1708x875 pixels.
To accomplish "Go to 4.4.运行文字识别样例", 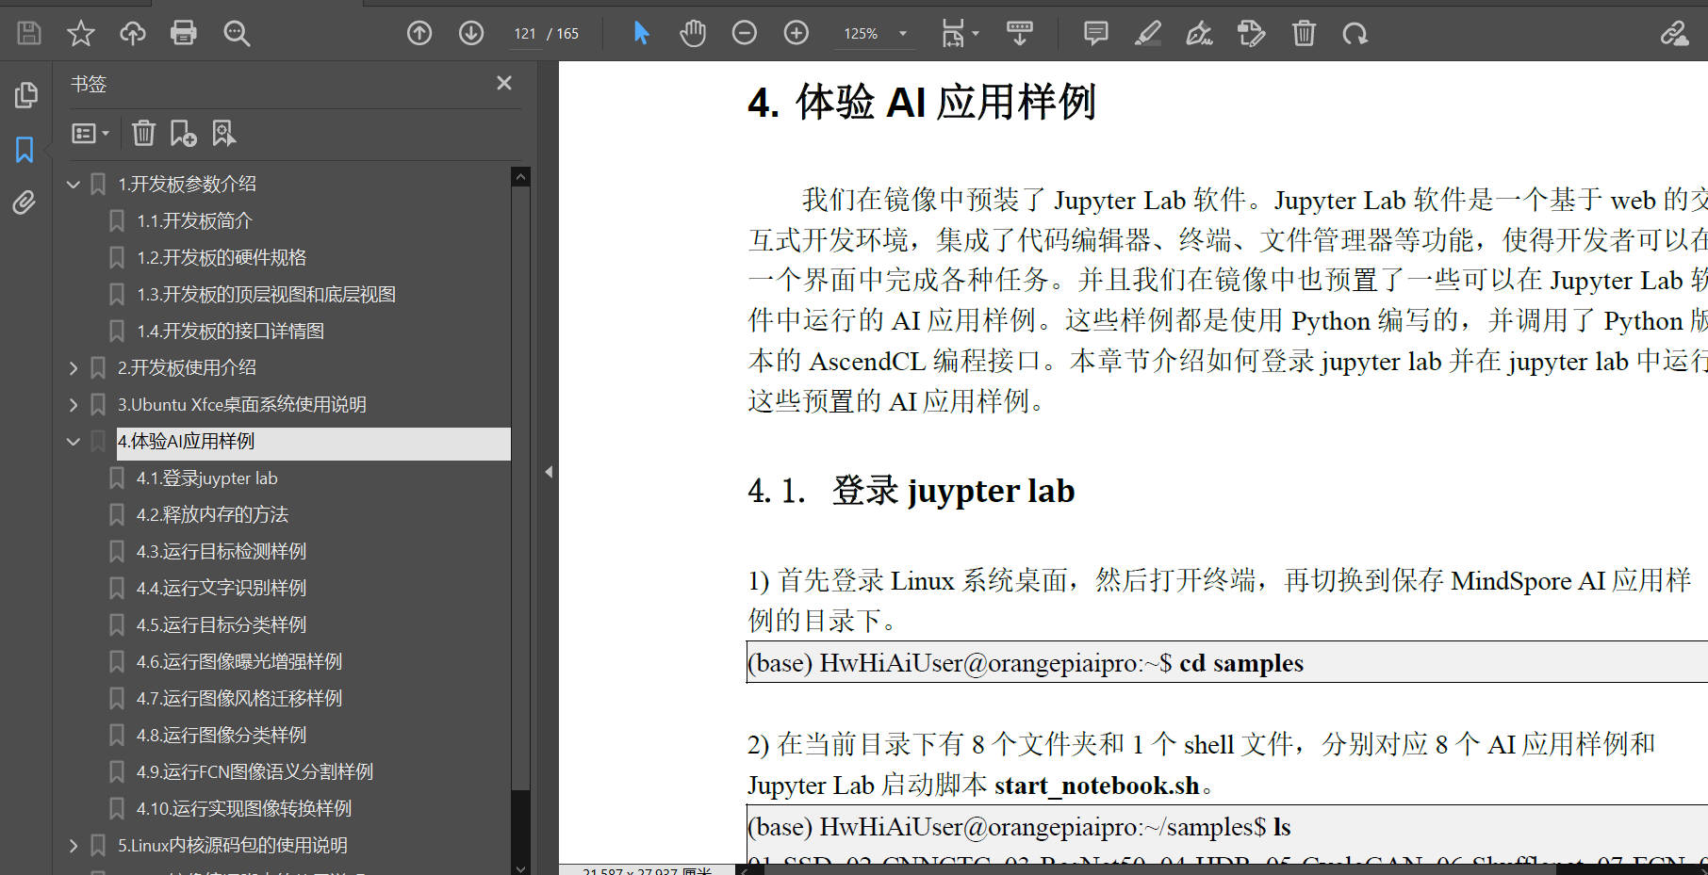I will tap(222, 589).
